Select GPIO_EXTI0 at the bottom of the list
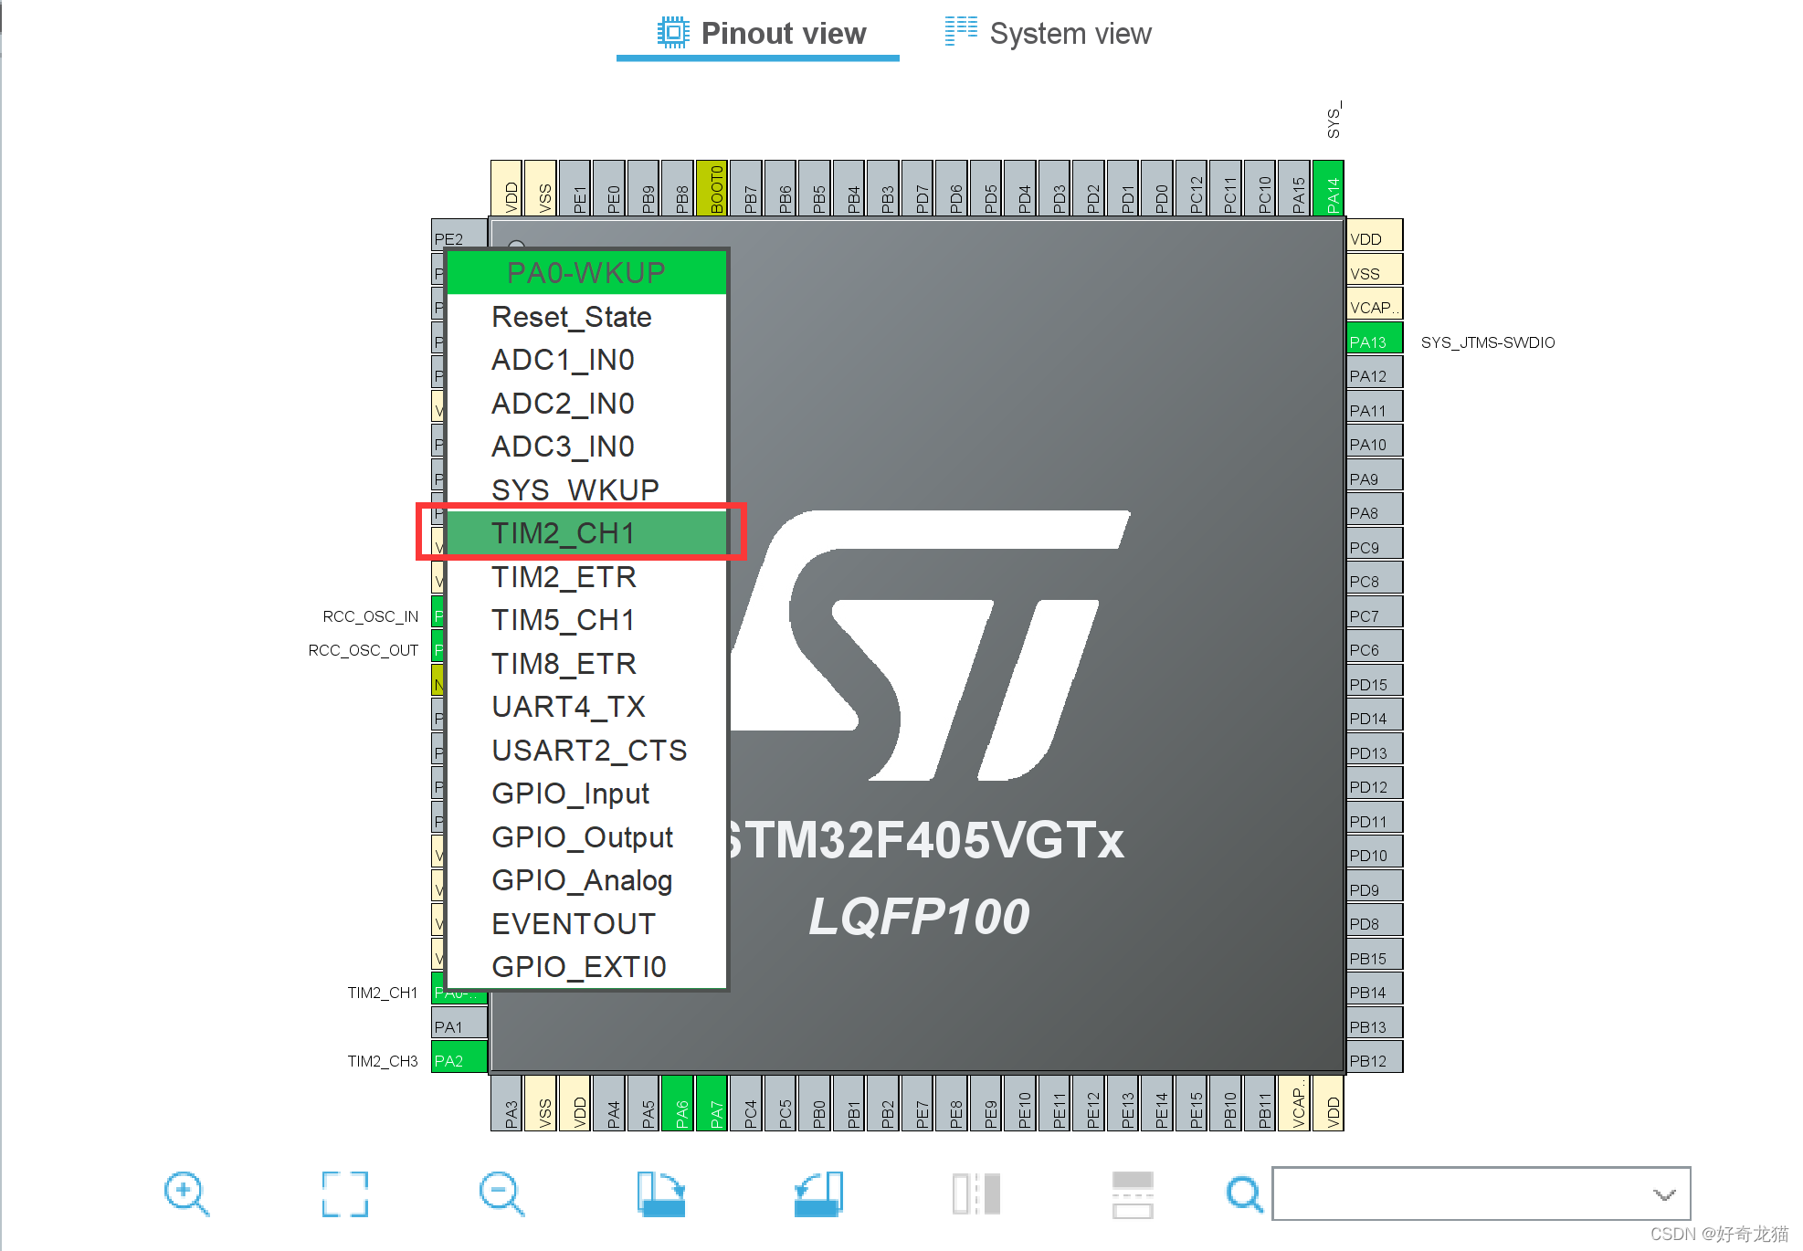The width and height of the screenshot is (1803, 1251). click(x=578, y=967)
